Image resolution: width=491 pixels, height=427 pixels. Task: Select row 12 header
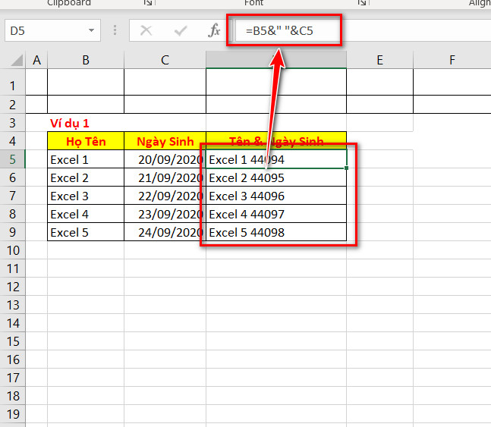point(13,287)
